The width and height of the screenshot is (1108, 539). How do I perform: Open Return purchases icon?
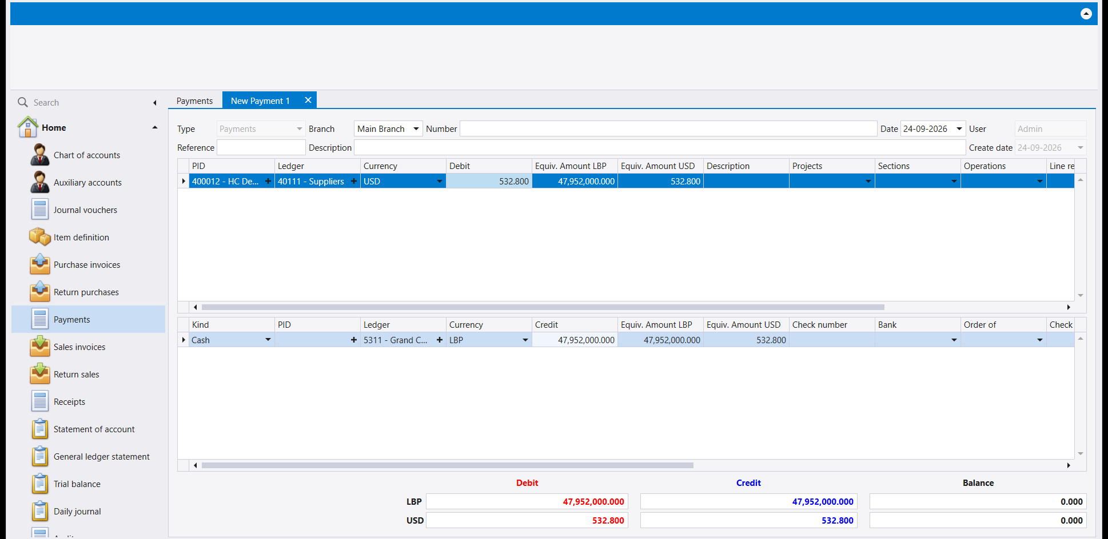(39, 291)
